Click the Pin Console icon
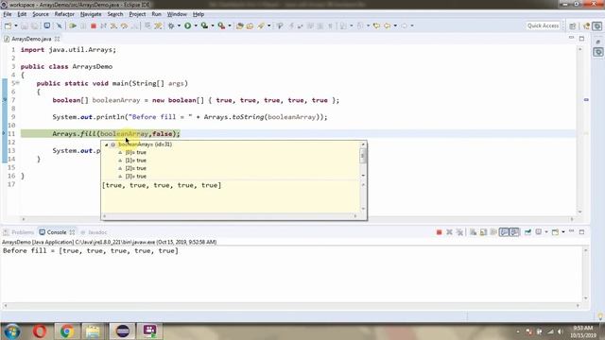Image resolution: width=605 pixels, height=340 pixels. [527, 232]
